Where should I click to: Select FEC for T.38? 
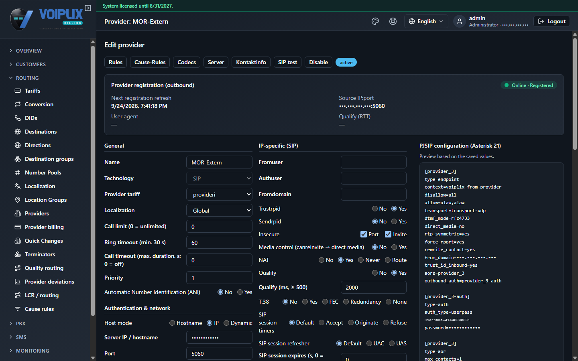tap(325, 302)
